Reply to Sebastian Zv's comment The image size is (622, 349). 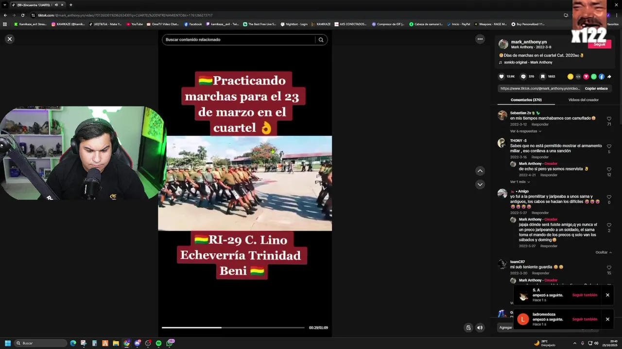click(x=540, y=125)
